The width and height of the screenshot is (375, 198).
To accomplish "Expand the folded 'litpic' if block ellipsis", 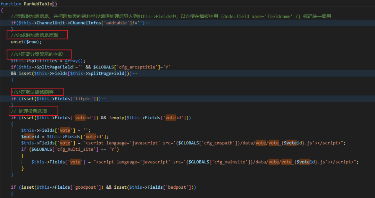I will tap(104, 99).
